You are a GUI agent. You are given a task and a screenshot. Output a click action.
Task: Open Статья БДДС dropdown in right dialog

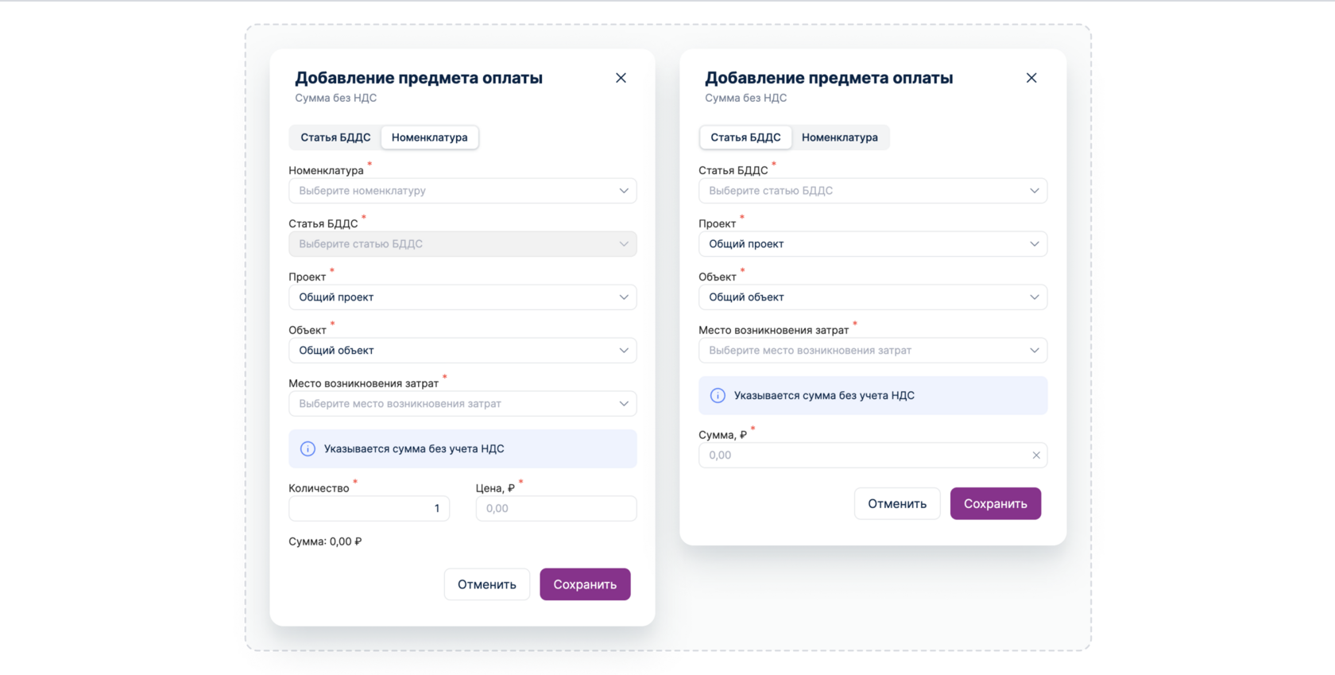(x=873, y=191)
